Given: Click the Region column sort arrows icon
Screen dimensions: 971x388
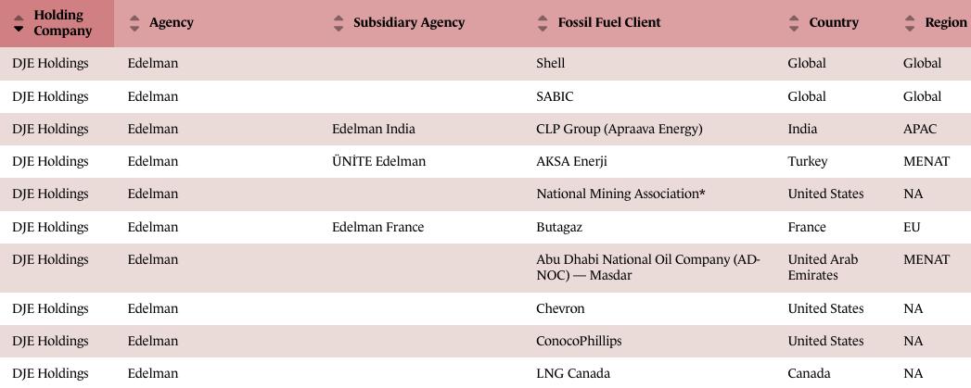Looking at the screenshot, I should [909, 23].
